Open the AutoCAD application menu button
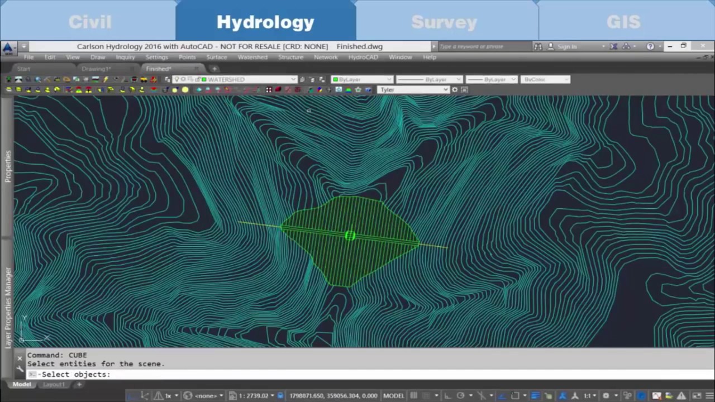715x402 pixels. pos(8,48)
